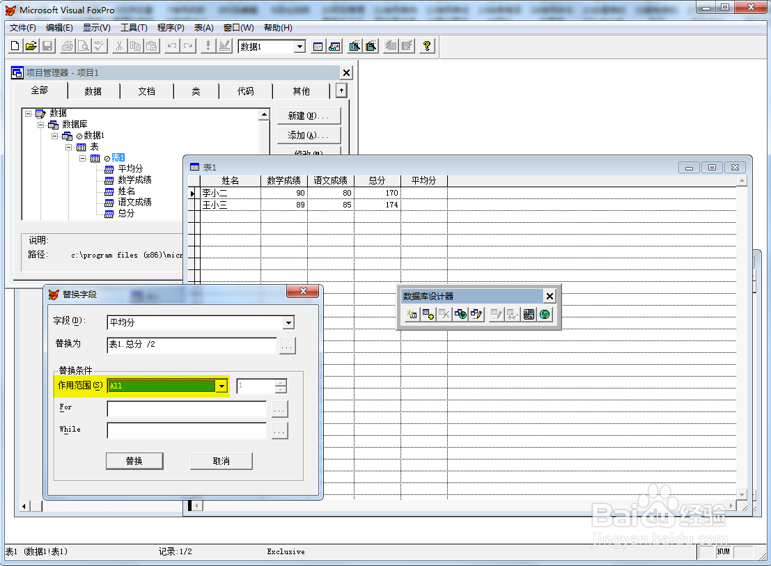Click the 新建(N)... button in Project Manager
The height and width of the screenshot is (566, 771).
(309, 116)
